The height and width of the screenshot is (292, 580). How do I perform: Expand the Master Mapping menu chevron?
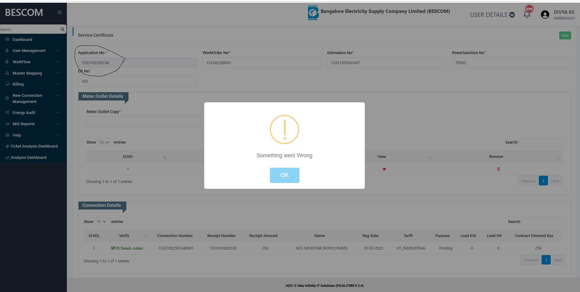point(58,73)
